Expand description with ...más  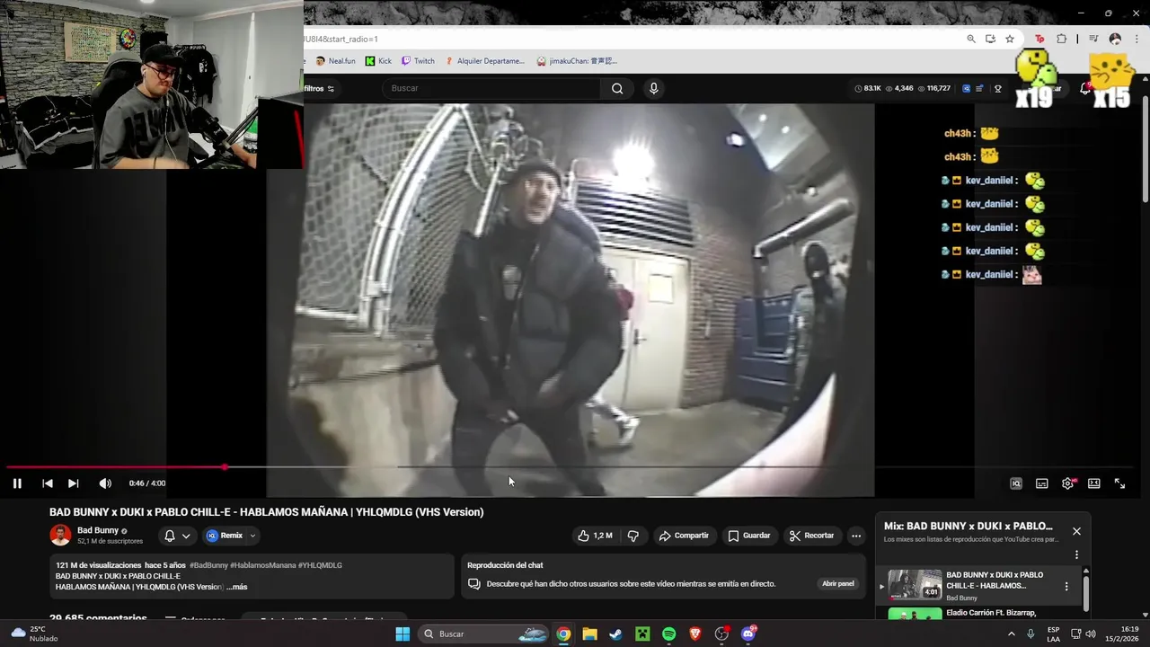click(x=237, y=587)
